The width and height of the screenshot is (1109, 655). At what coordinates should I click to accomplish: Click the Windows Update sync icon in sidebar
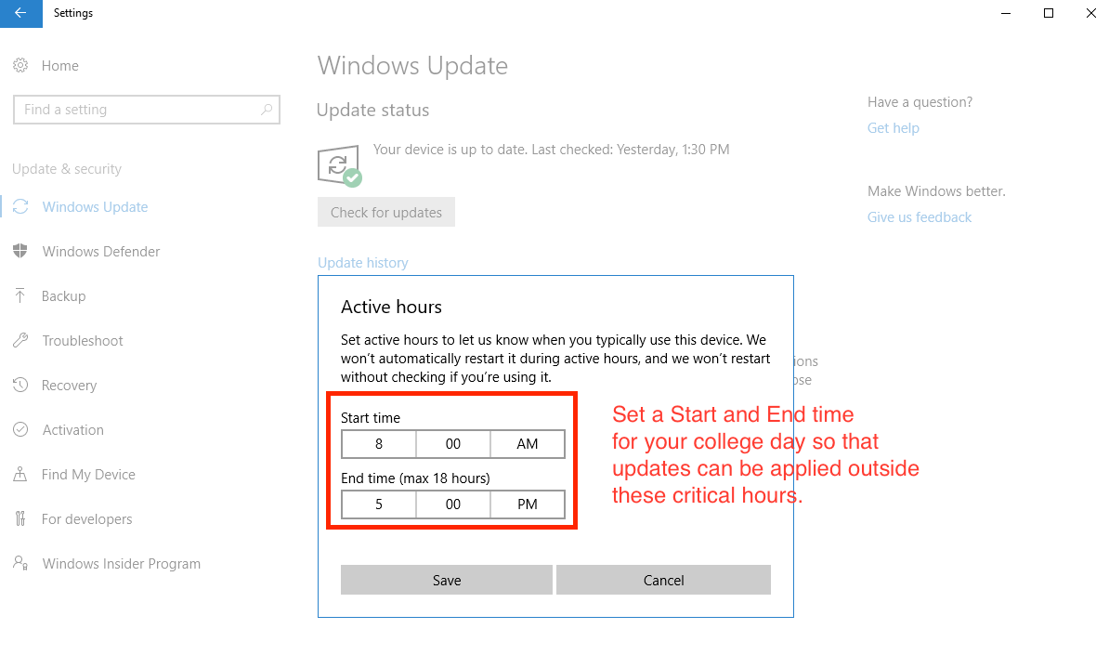click(x=20, y=206)
